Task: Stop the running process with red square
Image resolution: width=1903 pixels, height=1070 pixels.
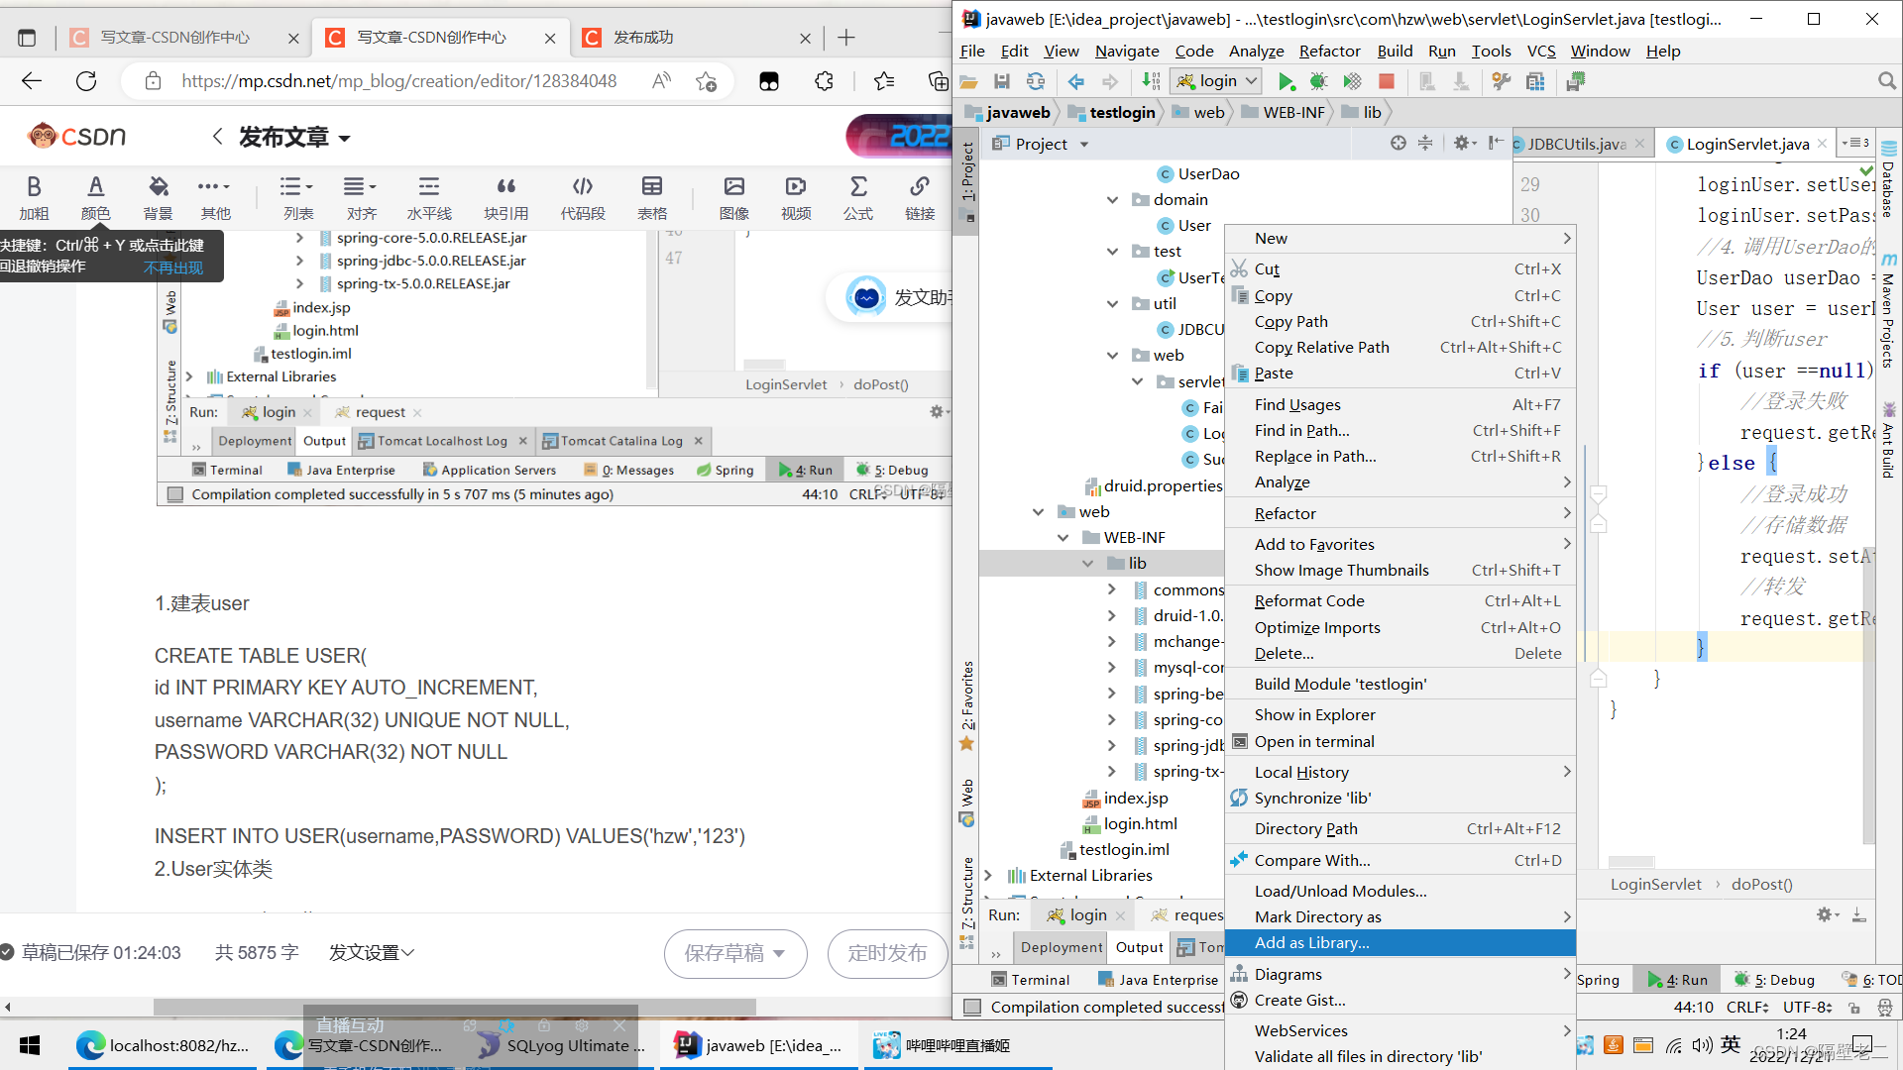Action: pyautogui.click(x=1387, y=81)
